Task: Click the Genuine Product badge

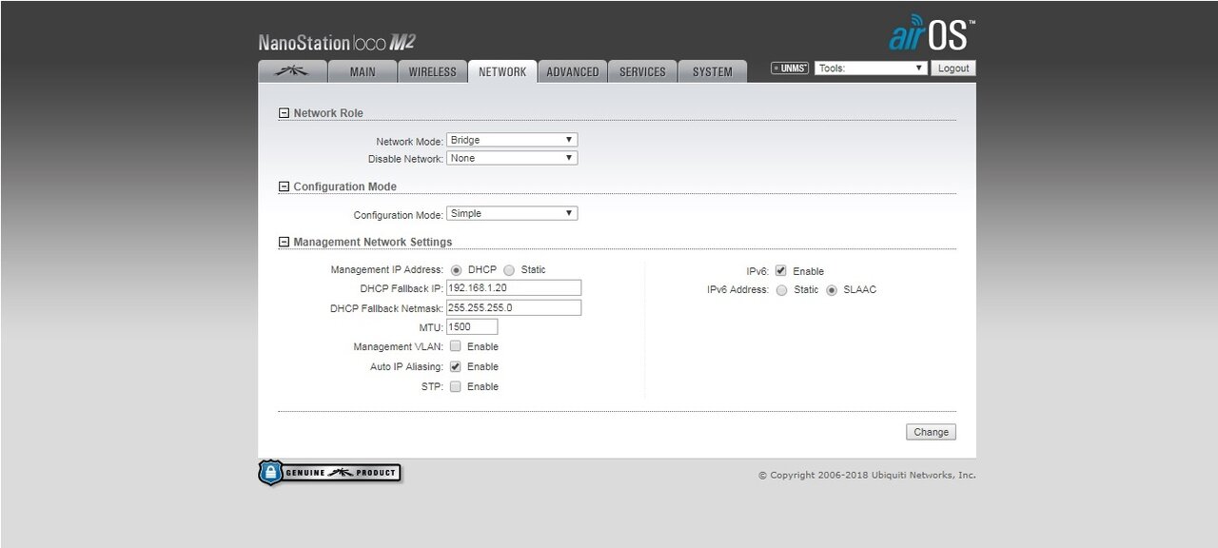Action: pos(329,473)
